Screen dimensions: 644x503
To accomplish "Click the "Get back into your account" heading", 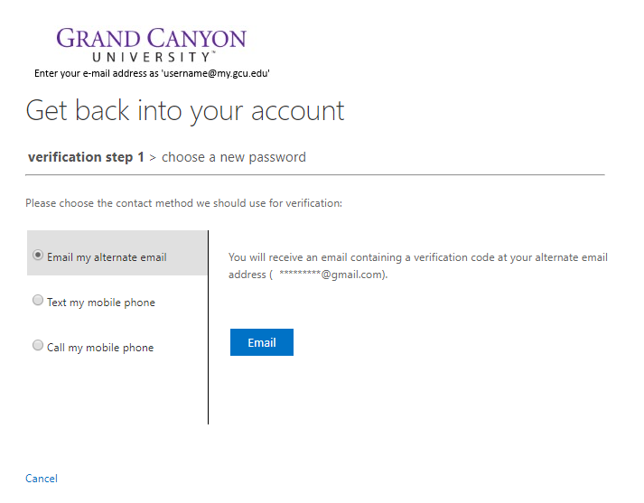I will pyautogui.click(x=185, y=111).
